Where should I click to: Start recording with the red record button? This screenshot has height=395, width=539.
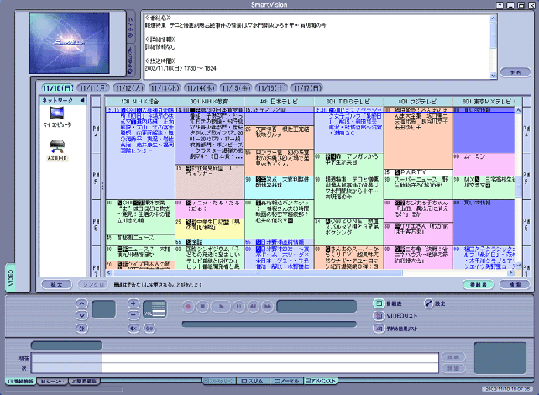[188, 306]
